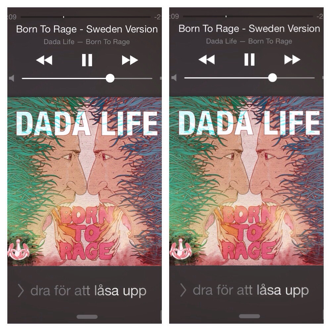Tap control center grabber on left screen
331x331 pixels.
coord(87,317)
